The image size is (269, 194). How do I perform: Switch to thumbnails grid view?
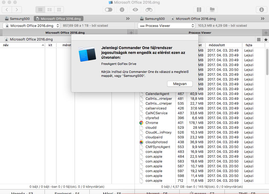pyautogui.click(x=59, y=10)
